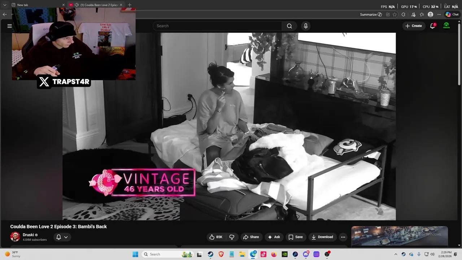Go back with the browser back arrow
Image resolution: width=462 pixels, height=260 pixels.
[4, 14]
